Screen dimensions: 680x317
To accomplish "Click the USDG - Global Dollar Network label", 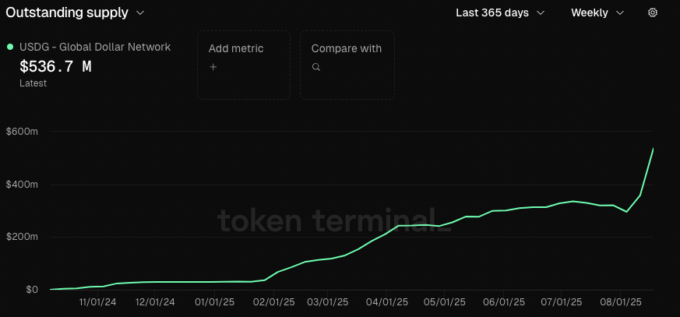I will click(95, 47).
